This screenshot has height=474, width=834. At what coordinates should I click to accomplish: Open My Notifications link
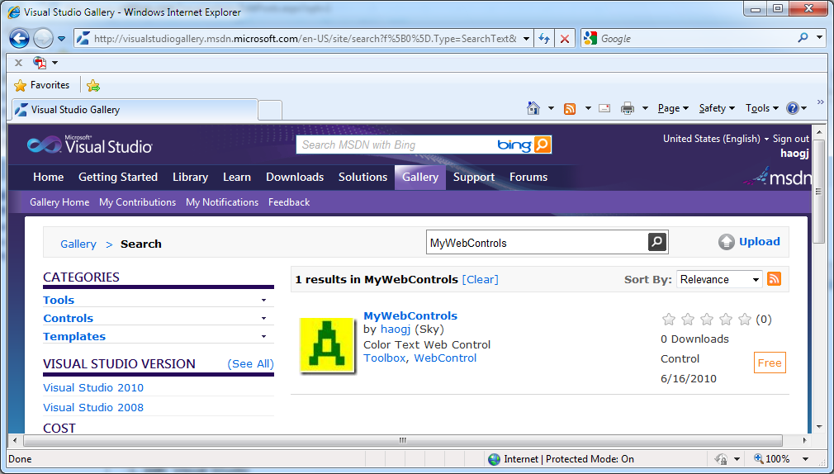pos(222,202)
